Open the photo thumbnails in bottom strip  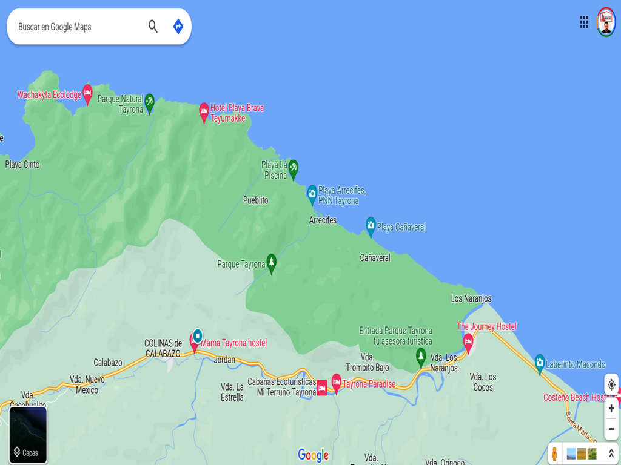tap(581, 453)
